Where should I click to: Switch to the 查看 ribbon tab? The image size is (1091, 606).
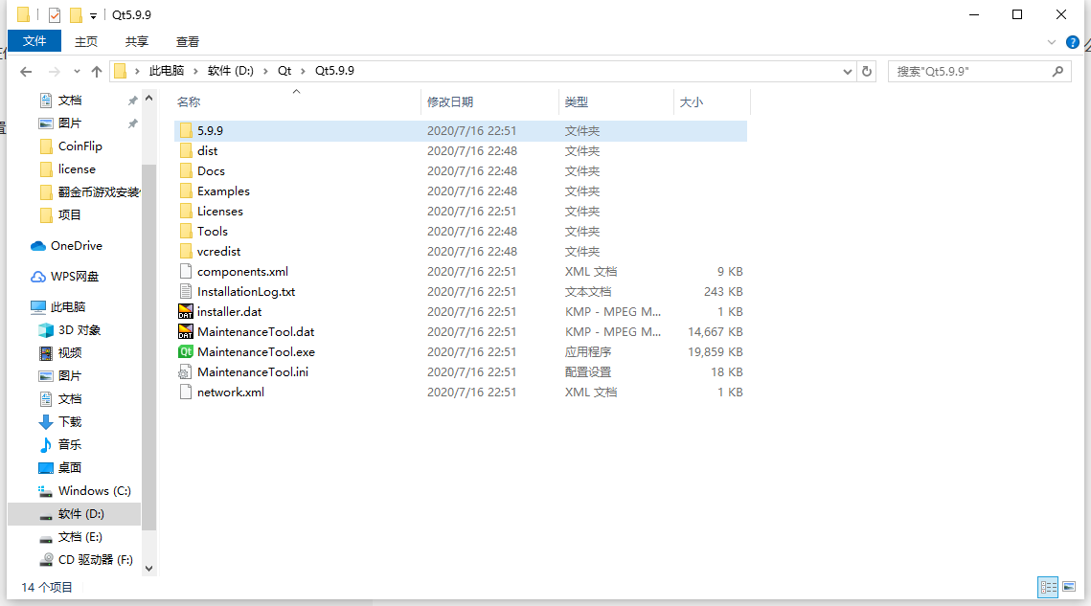coord(187,42)
